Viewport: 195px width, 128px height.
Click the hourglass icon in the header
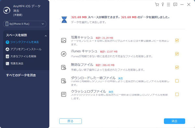point(64,19)
